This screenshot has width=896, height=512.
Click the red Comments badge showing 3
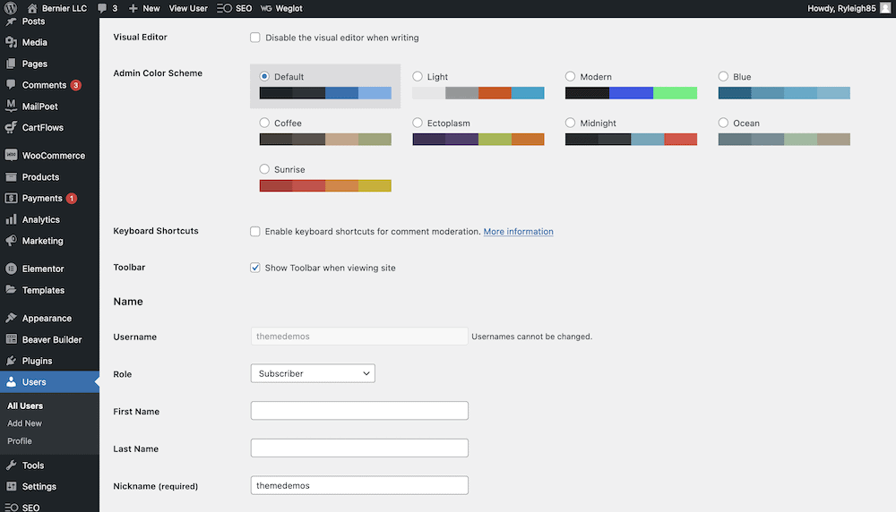pyautogui.click(x=75, y=85)
